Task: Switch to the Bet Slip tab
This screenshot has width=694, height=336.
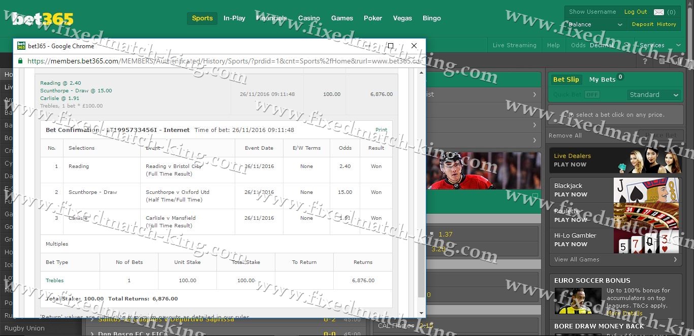Action: pos(566,79)
